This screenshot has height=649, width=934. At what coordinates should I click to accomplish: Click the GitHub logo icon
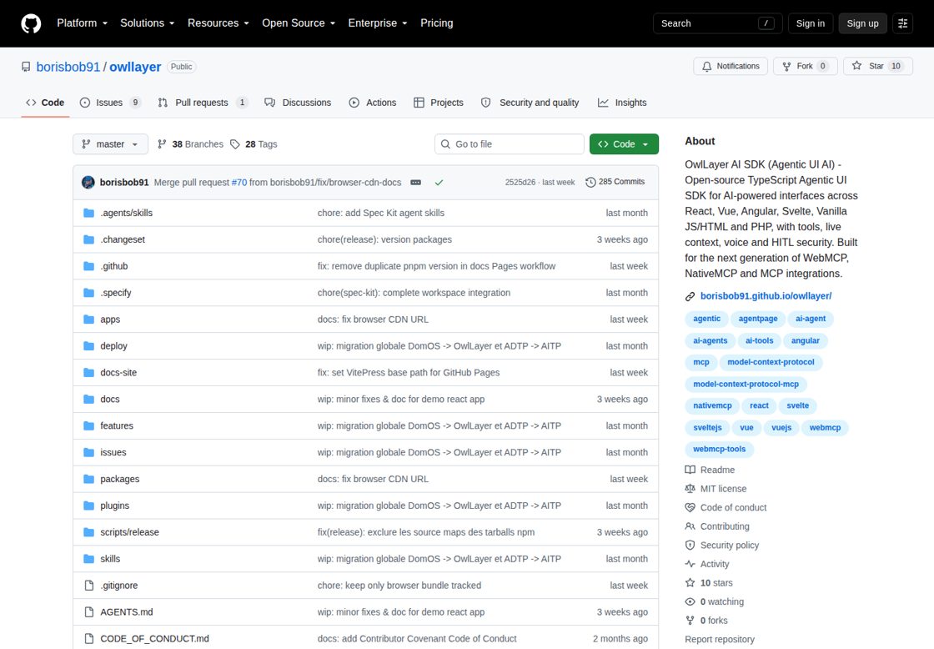[31, 23]
